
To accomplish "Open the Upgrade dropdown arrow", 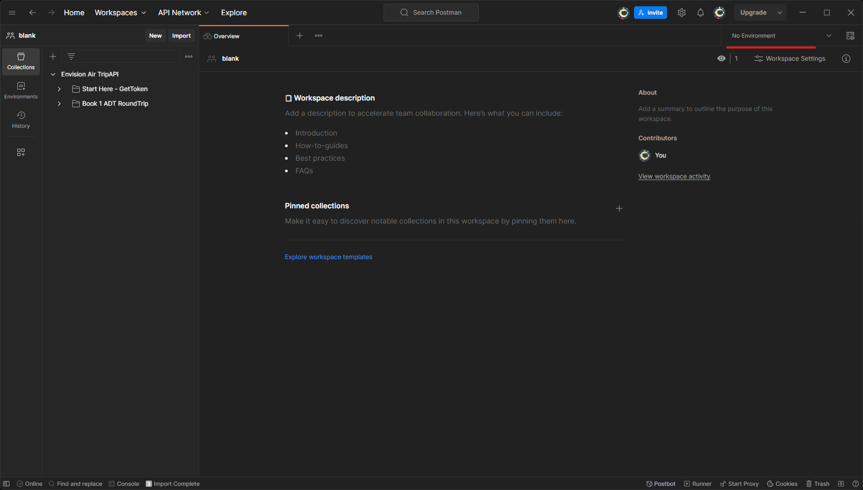I will (x=780, y=13).
